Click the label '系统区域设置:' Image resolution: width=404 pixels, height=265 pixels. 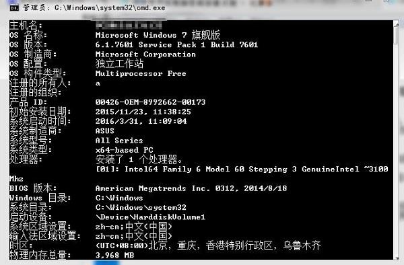[x=40, y=227]
